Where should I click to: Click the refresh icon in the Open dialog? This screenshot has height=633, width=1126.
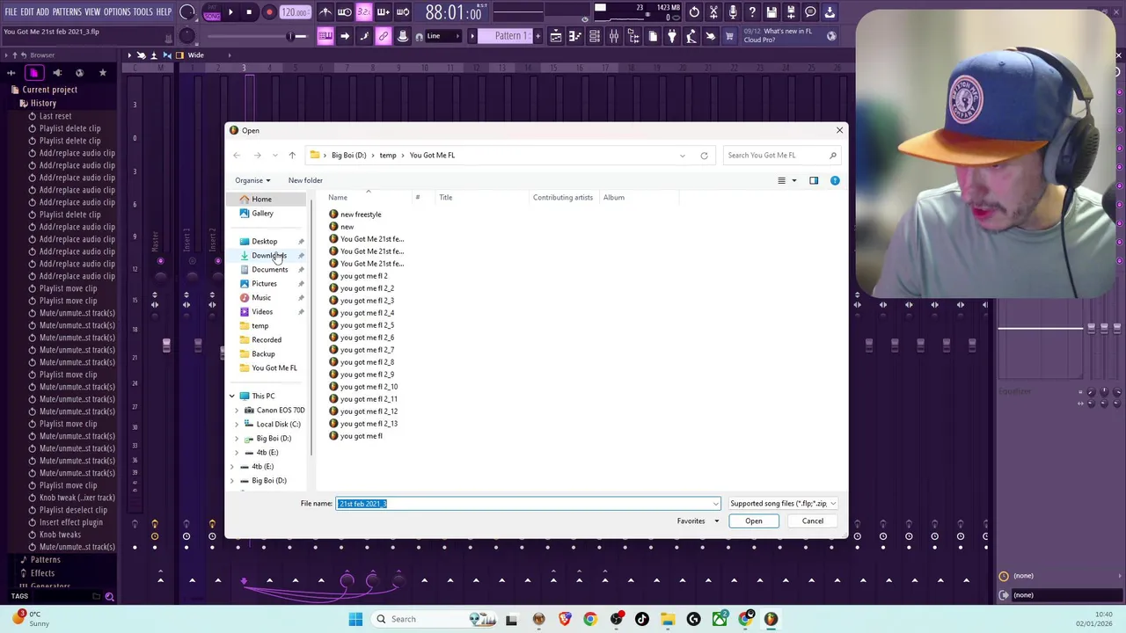[x=704, y=156]
